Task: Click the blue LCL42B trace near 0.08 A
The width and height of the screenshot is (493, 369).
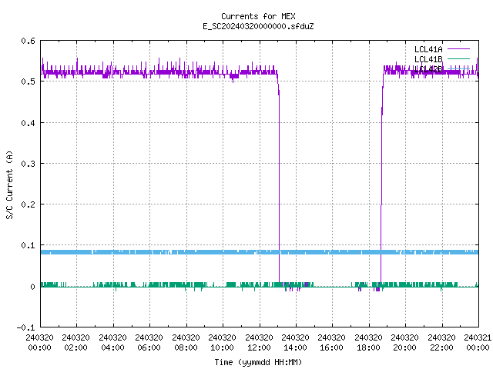Action: point(260,252)
